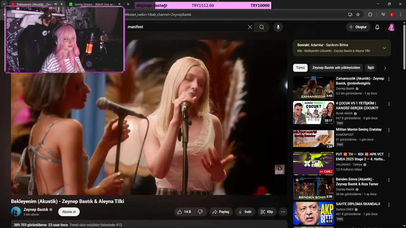Dislike the video with thumbs-down

(200, 212)
